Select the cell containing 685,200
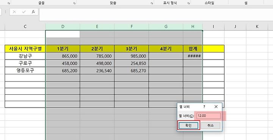Image resolution: width=273 pixels, height=140 pixels. pyautogui.click(x=63, y=71)
